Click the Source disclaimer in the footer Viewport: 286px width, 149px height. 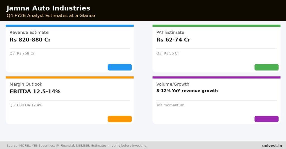(x=77, y=146)
